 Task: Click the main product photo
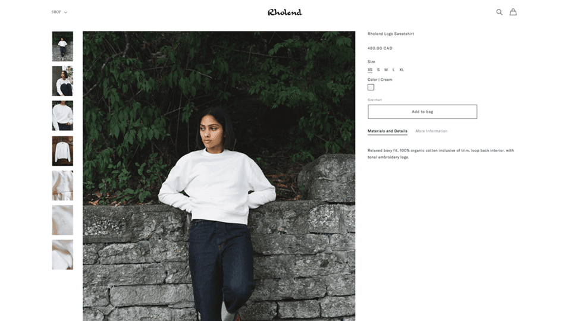point(219,176)
